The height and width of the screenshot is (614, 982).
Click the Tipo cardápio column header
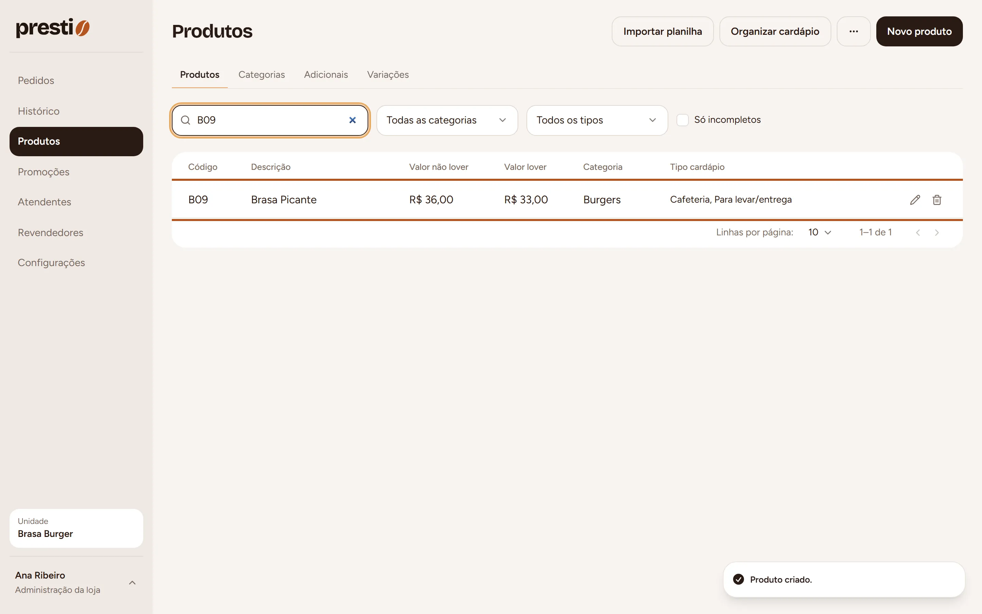[697, 167]
